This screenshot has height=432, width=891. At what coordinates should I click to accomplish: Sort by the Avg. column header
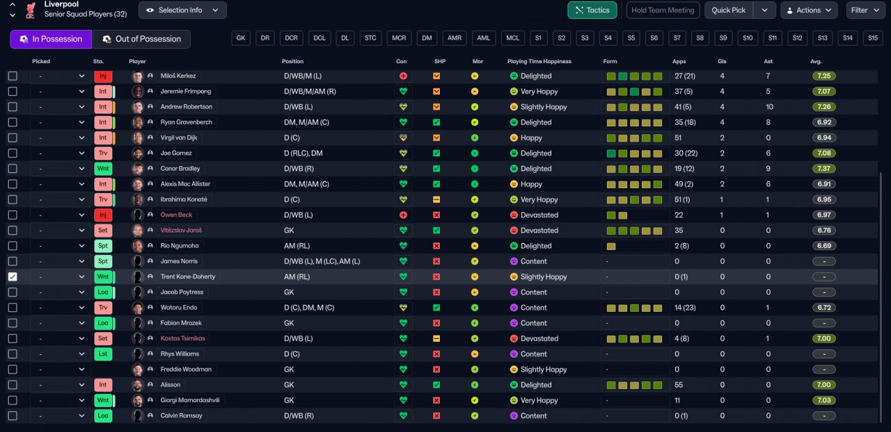[x=816, y=61]
